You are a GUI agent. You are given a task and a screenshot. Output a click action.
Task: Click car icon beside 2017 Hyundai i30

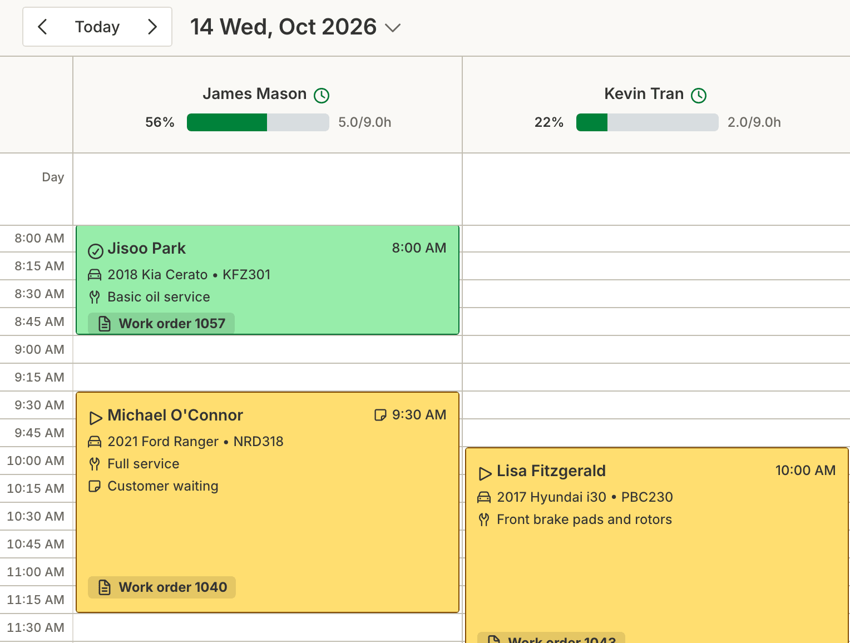point(484,497)
